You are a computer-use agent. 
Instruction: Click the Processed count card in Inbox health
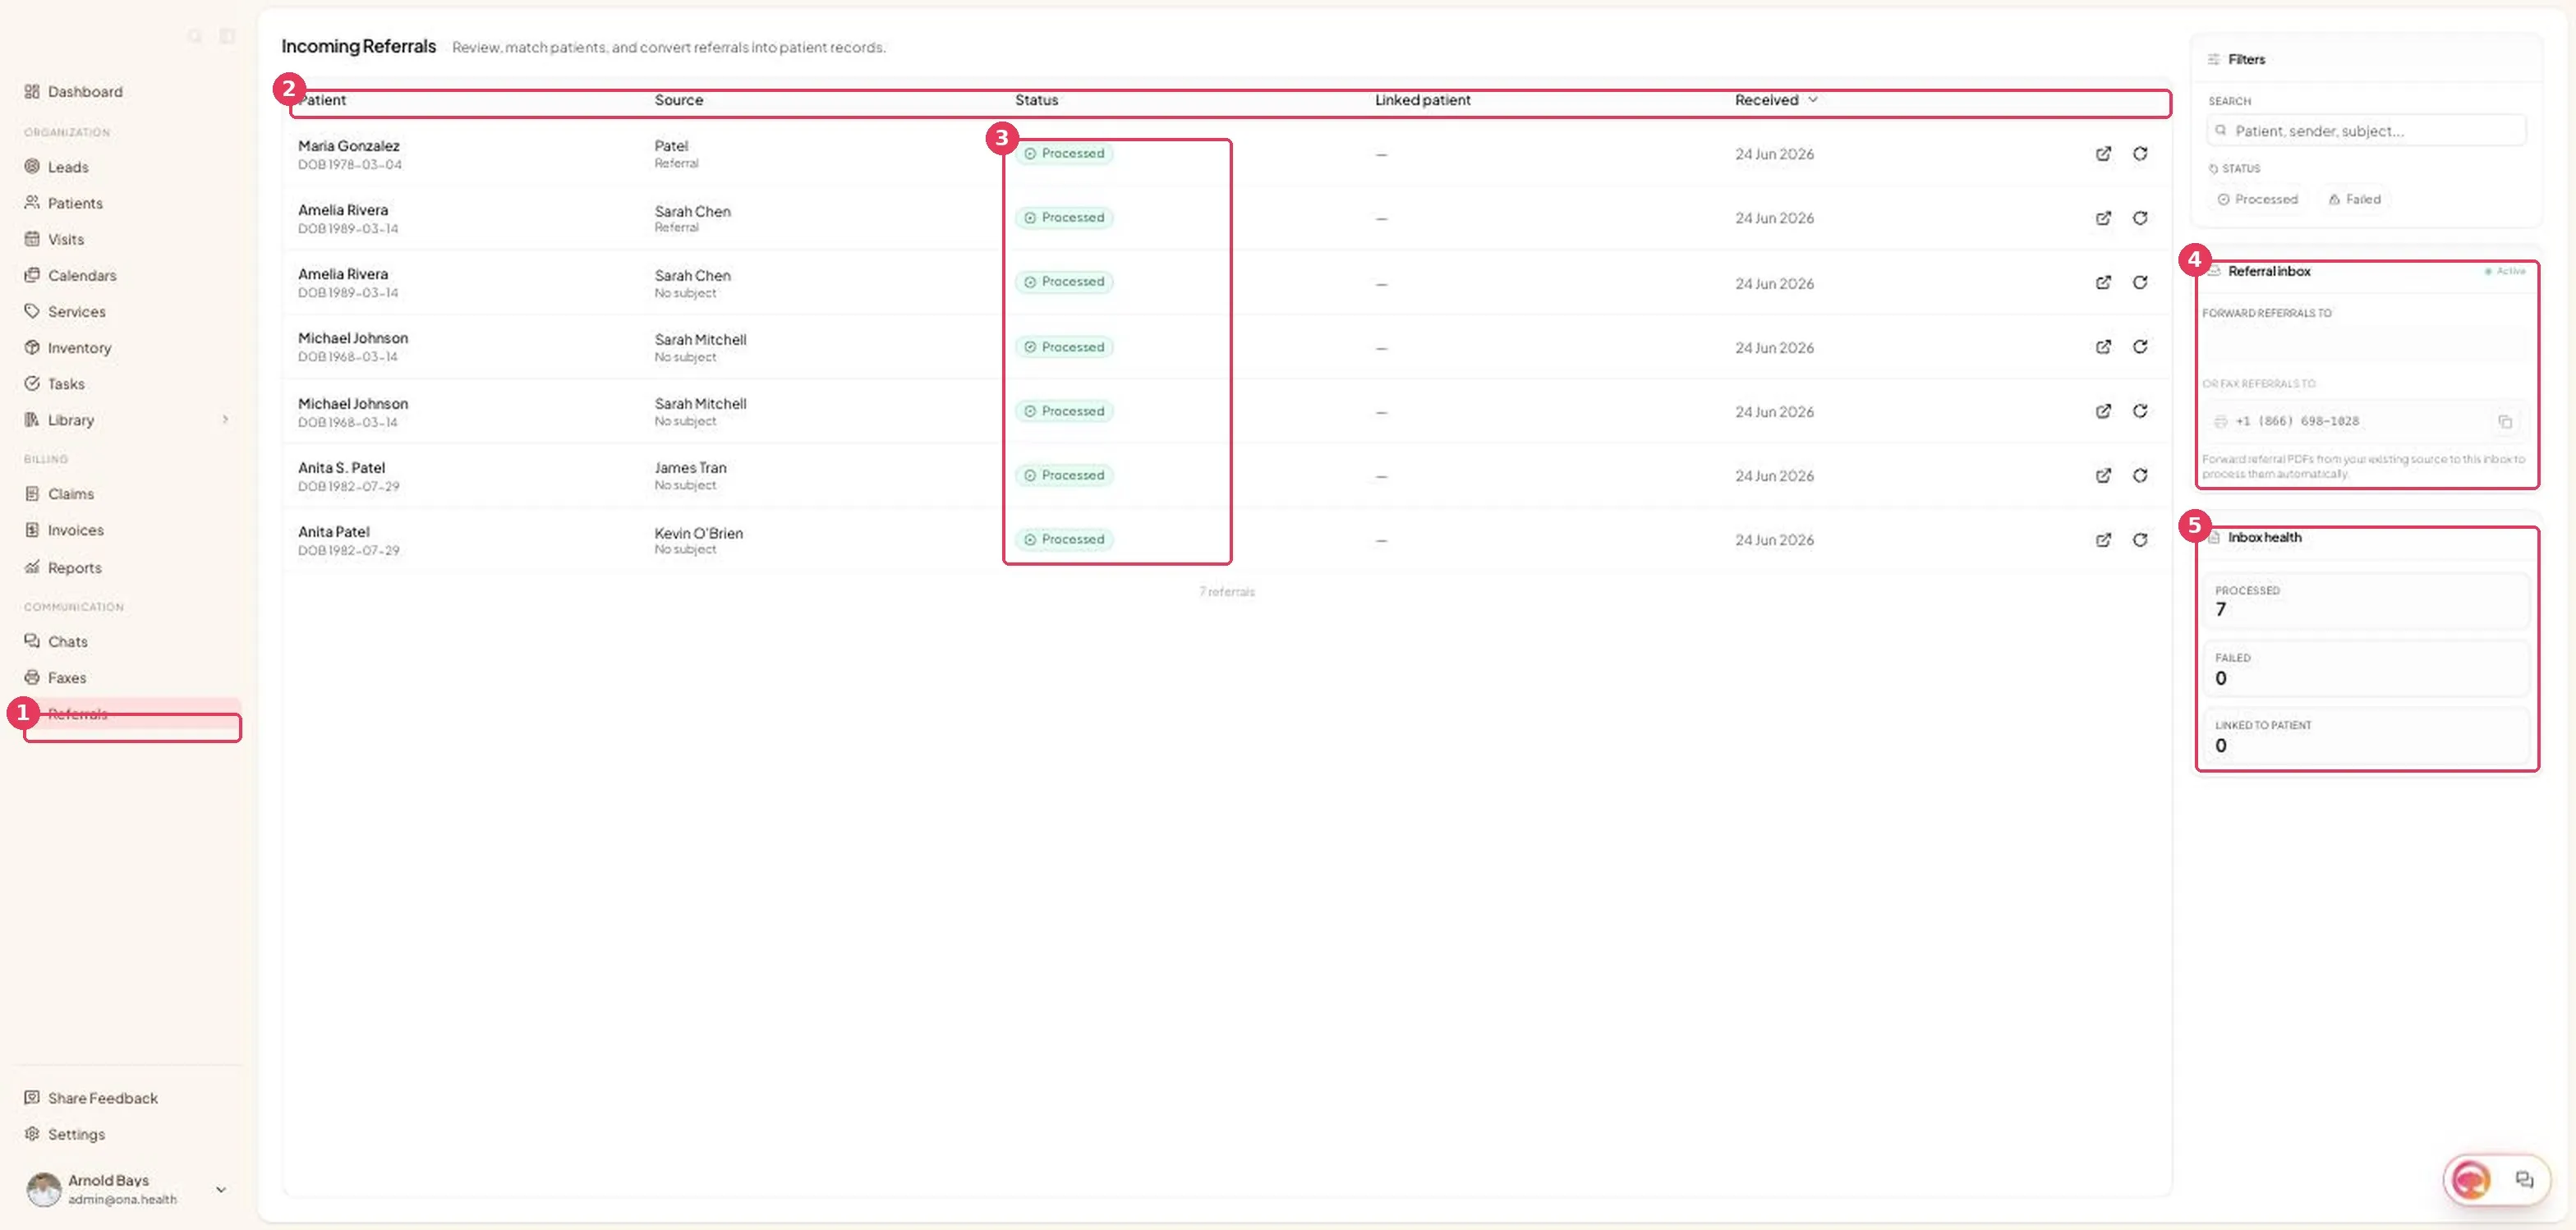[2366, 600]
